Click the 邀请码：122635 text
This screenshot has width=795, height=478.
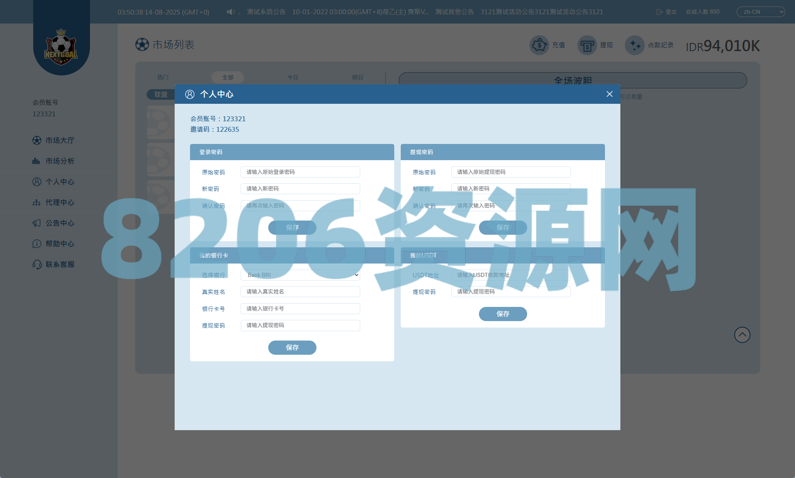(x=215, y=129)
